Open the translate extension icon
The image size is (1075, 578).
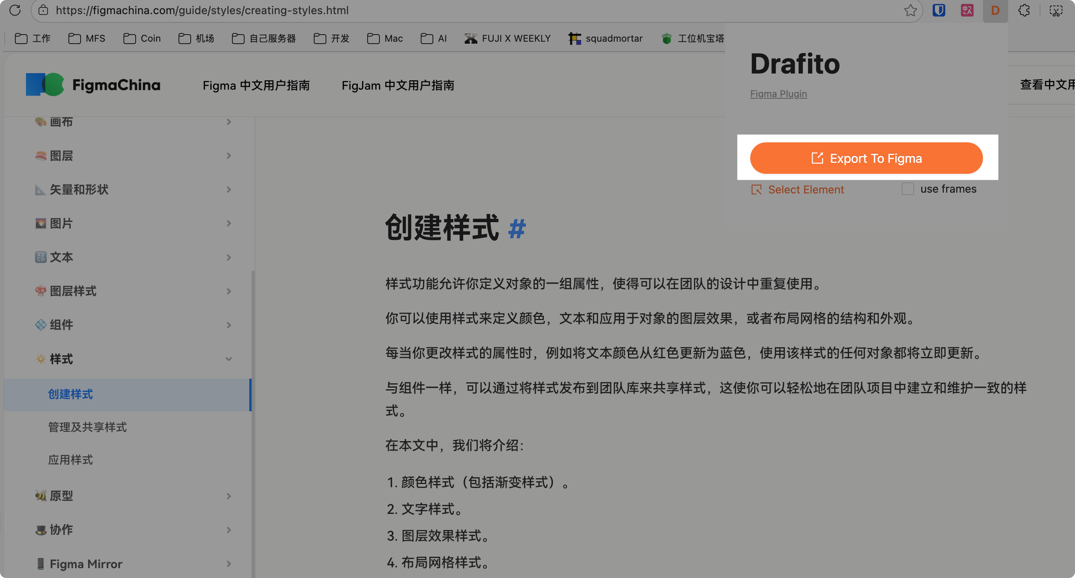(967, 10)
